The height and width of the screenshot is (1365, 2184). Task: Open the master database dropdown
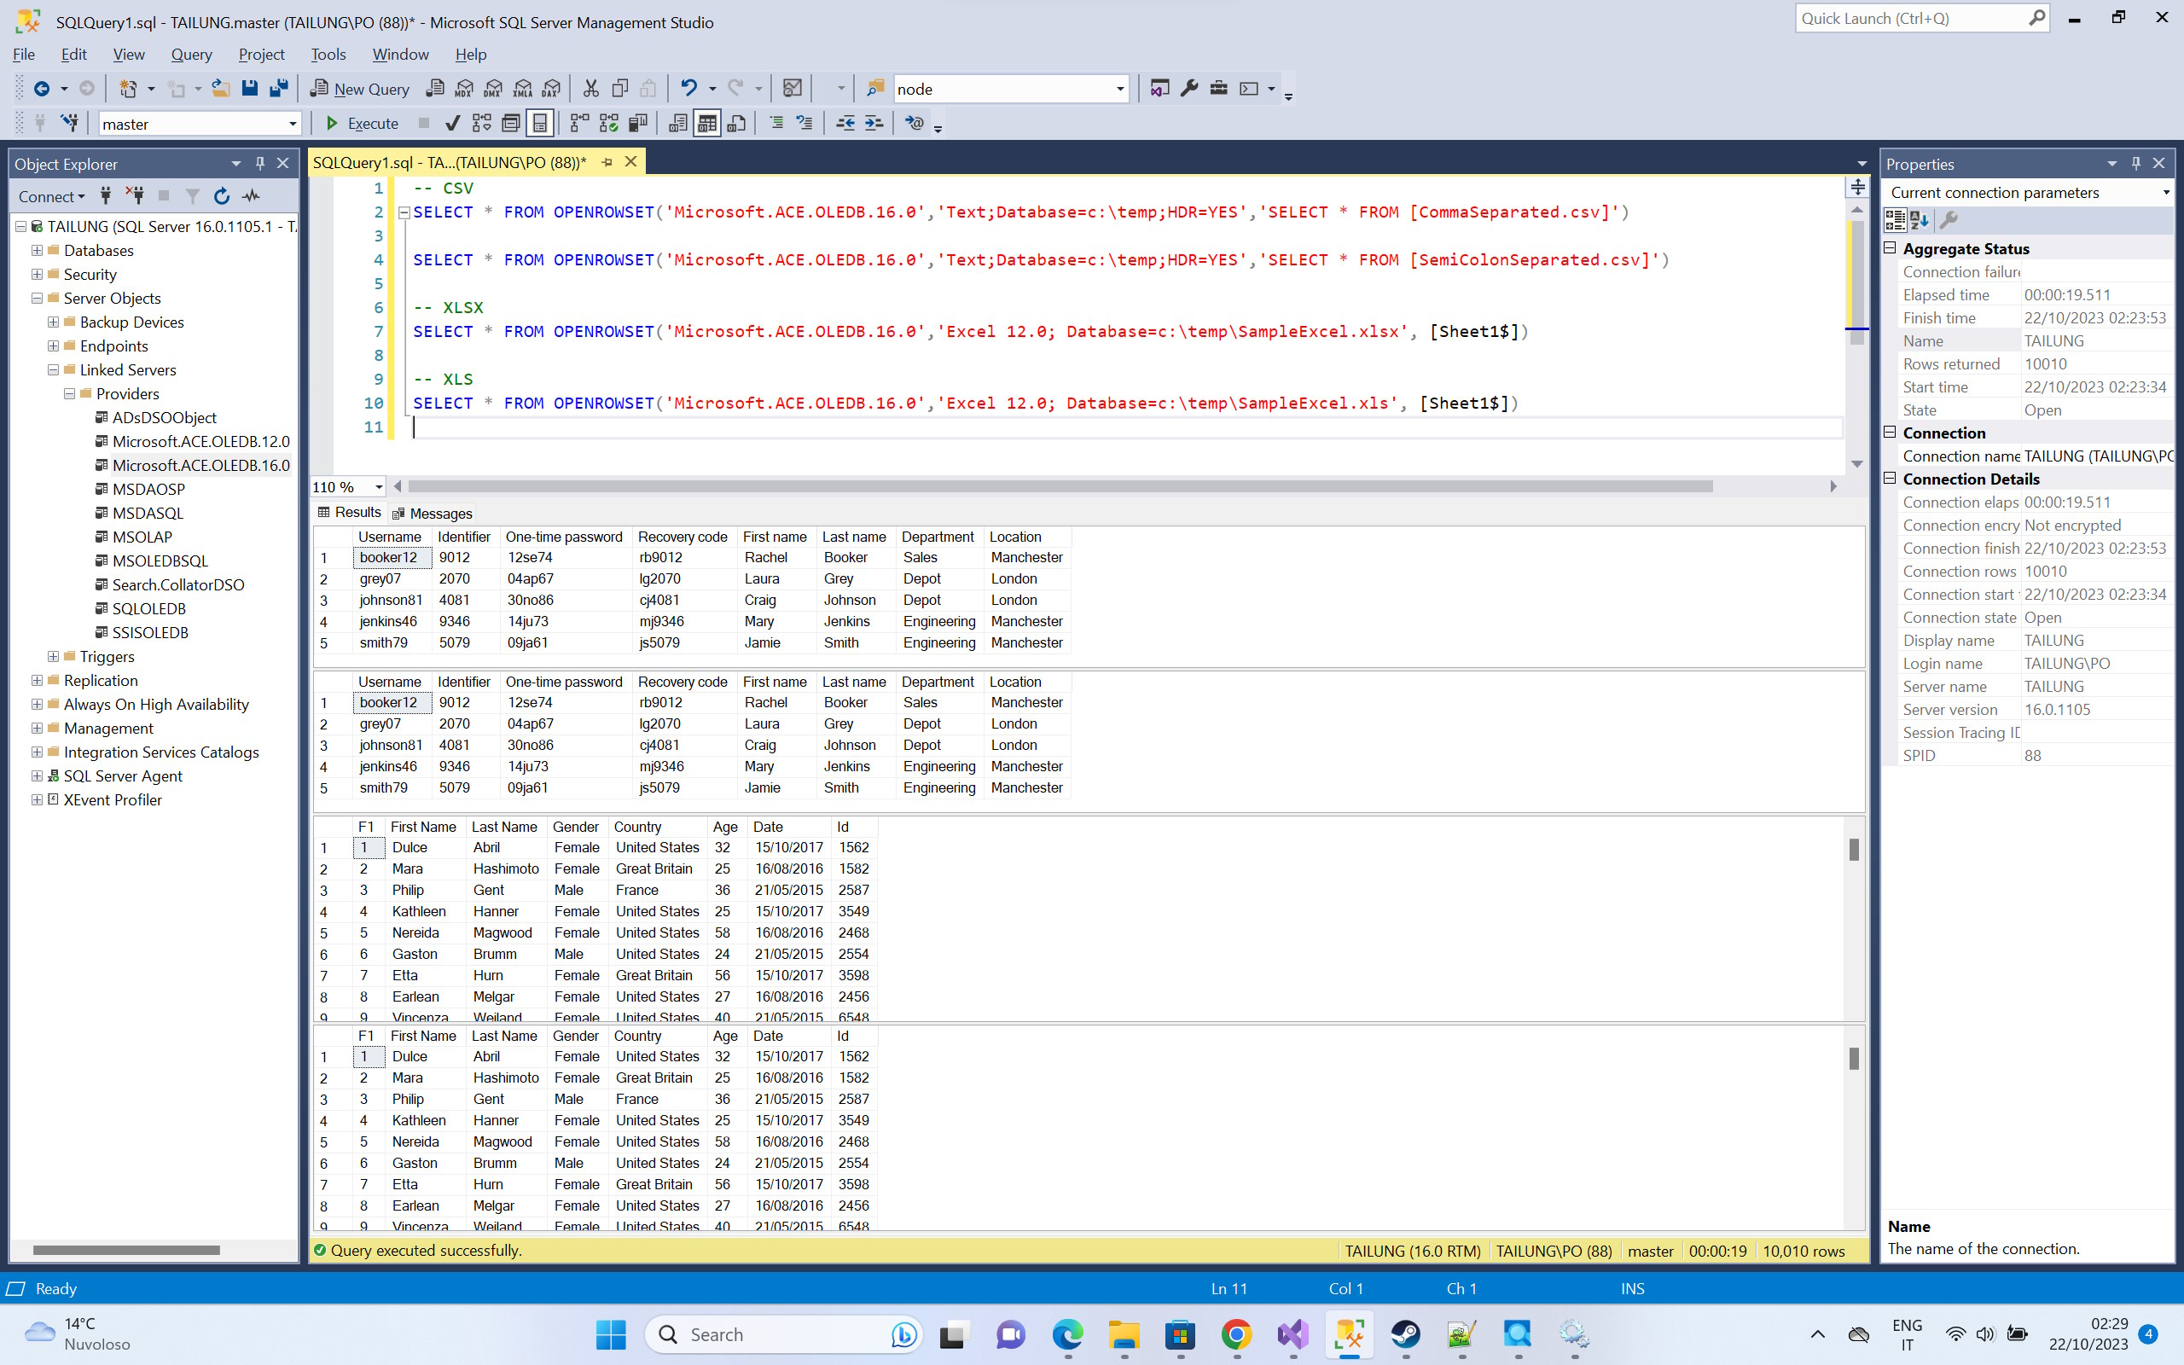[293, 124]
